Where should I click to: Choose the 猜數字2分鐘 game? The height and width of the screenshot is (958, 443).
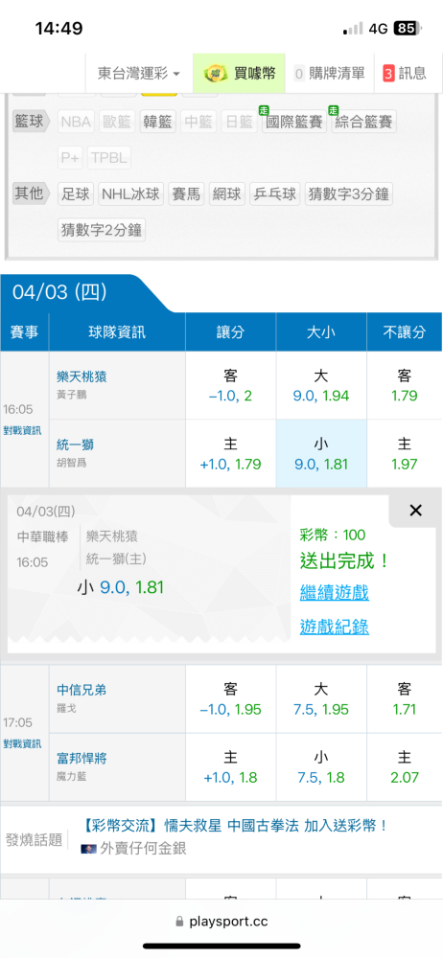(x=103, y=230)
